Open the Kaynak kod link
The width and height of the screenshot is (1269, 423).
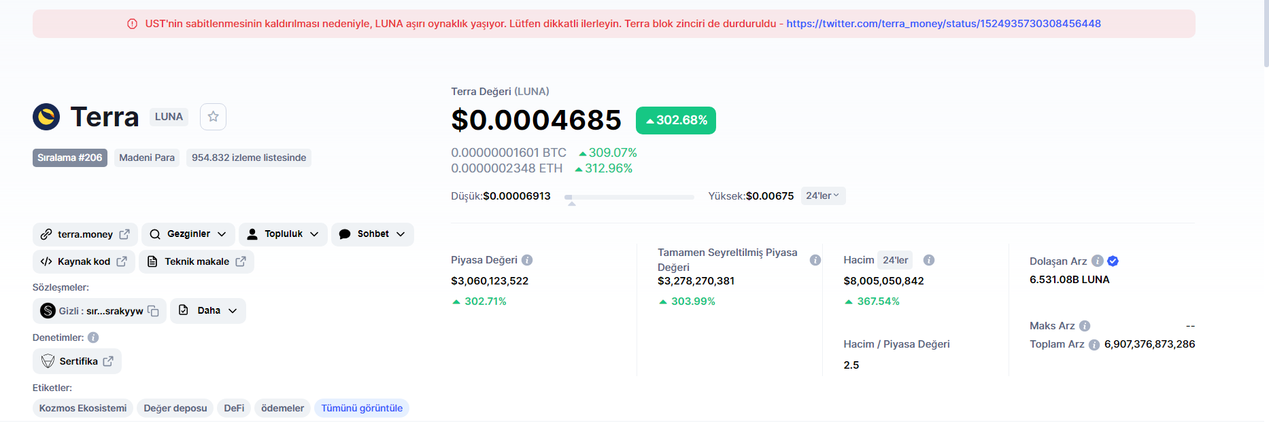[84, 261]
